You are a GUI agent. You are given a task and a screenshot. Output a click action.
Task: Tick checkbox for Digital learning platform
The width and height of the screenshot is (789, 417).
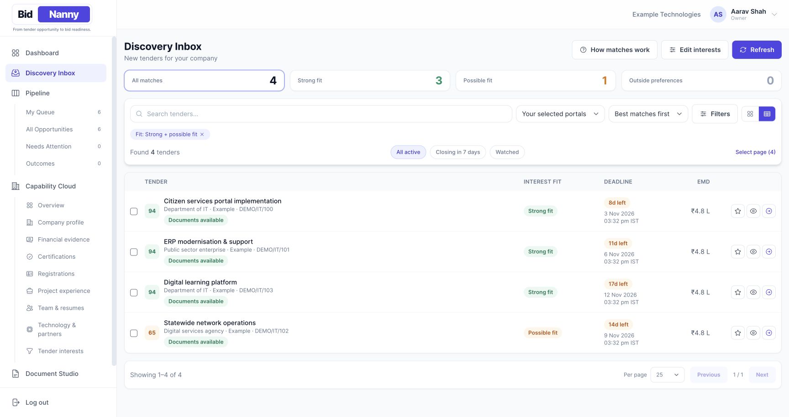pyautogui.click(x=134, y=292)
